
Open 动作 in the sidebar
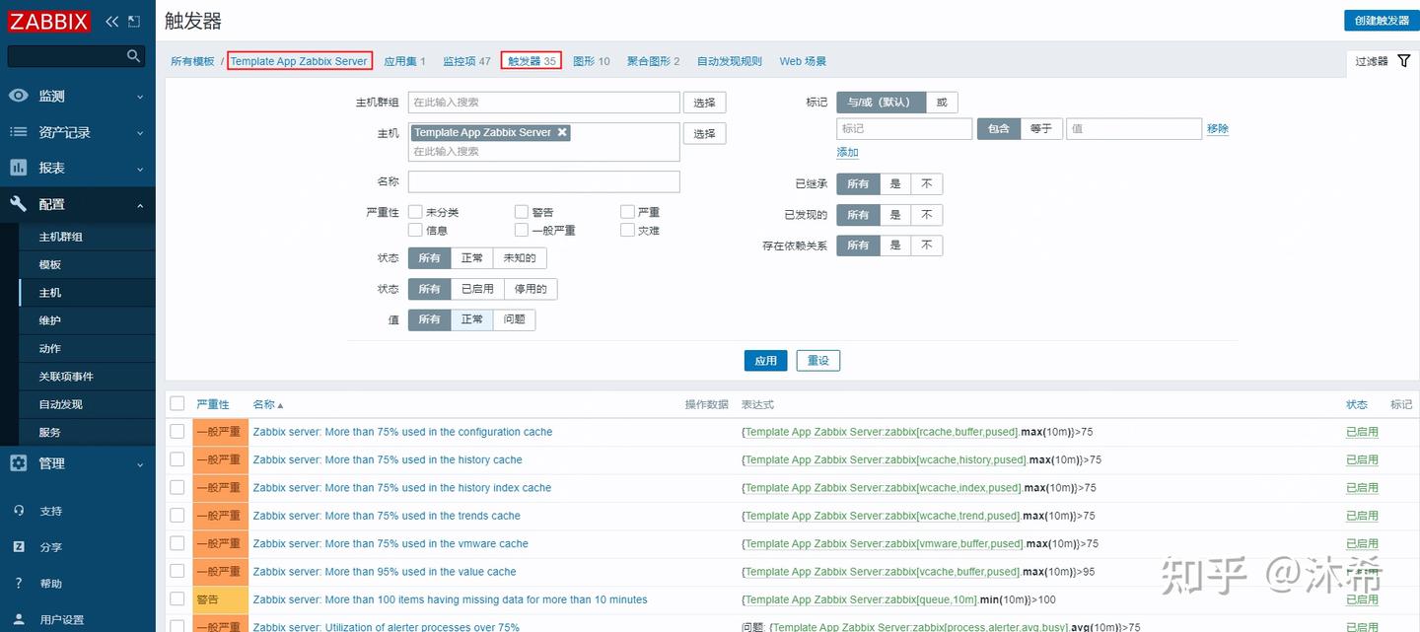[x=87, y=348]
